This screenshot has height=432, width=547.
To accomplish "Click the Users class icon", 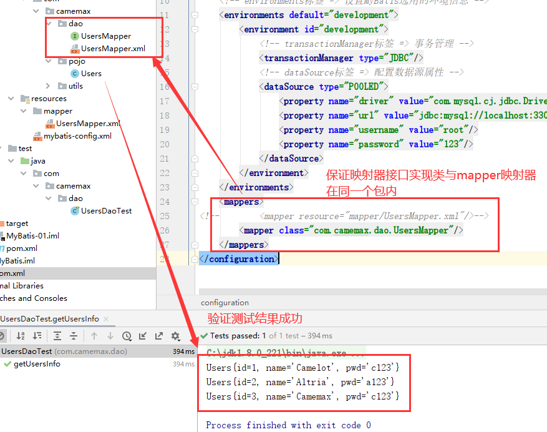I will coord(75,74).
